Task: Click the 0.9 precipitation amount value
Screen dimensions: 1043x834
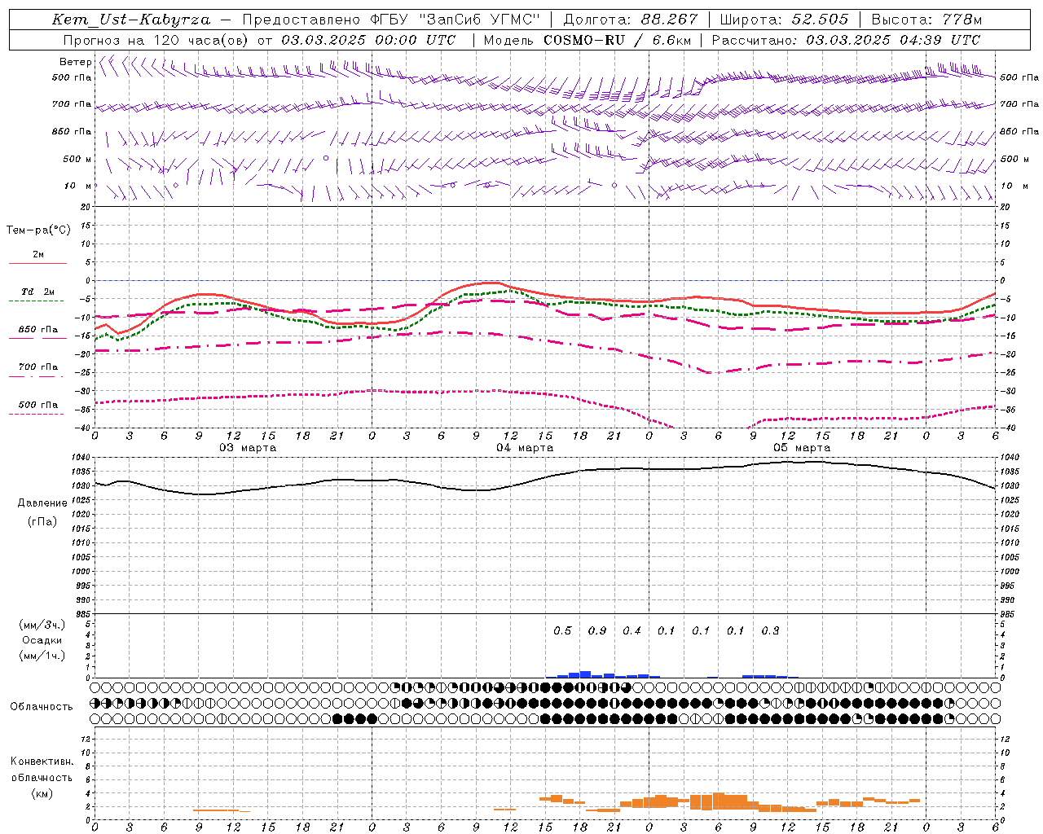Action: pyautogui.click(x=597, y=631)
